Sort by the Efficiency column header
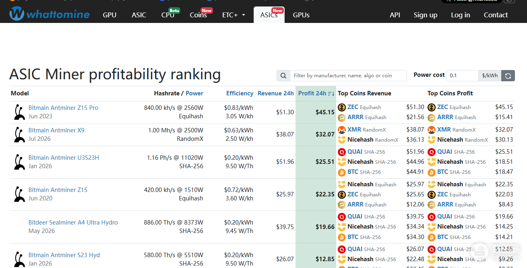527x268 pixels. click(x=240, y=93)
